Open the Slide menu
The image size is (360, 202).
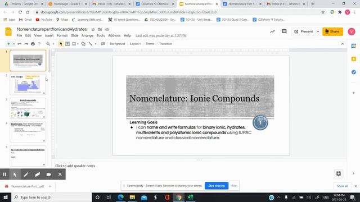pos(74,35)
